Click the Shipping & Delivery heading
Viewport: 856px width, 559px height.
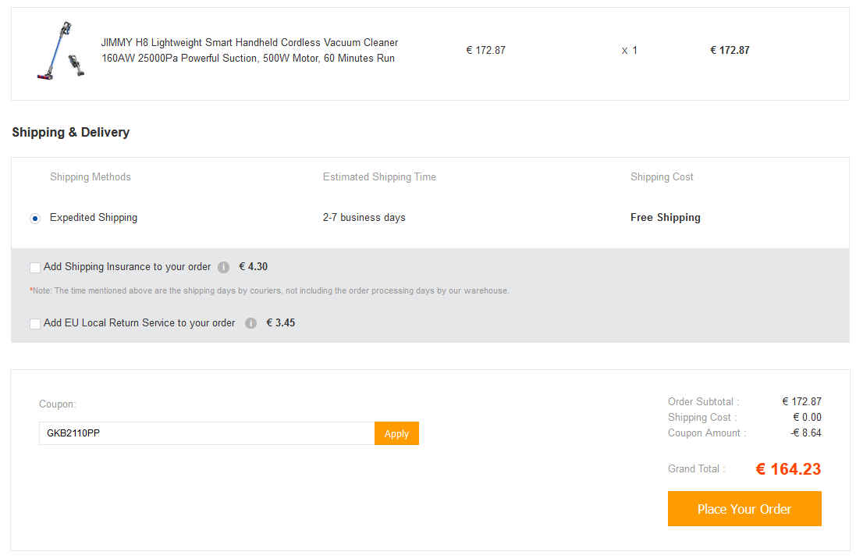click(71, 132)
